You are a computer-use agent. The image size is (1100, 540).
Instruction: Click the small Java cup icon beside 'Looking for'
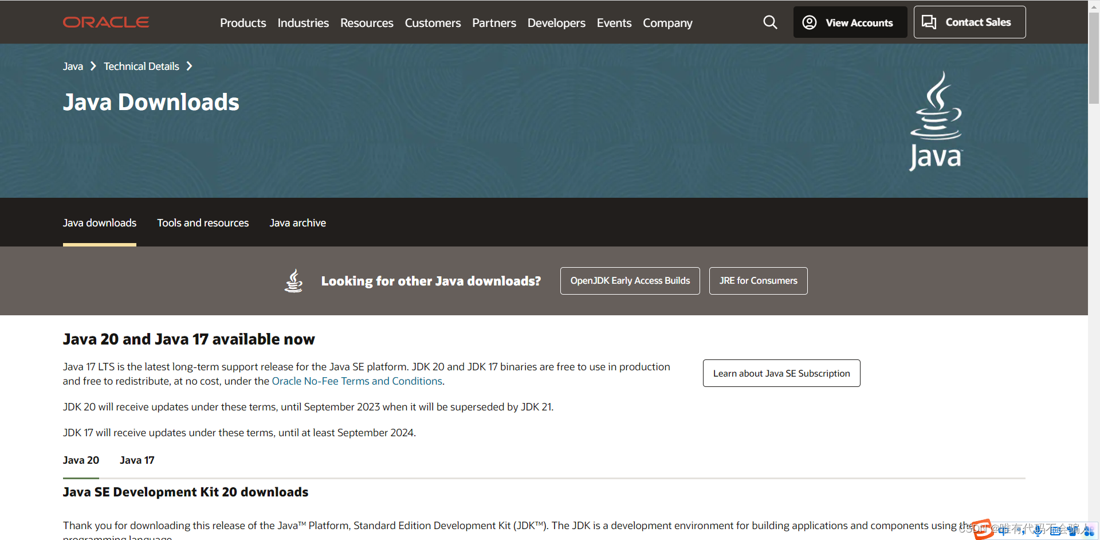coord(293,281)
